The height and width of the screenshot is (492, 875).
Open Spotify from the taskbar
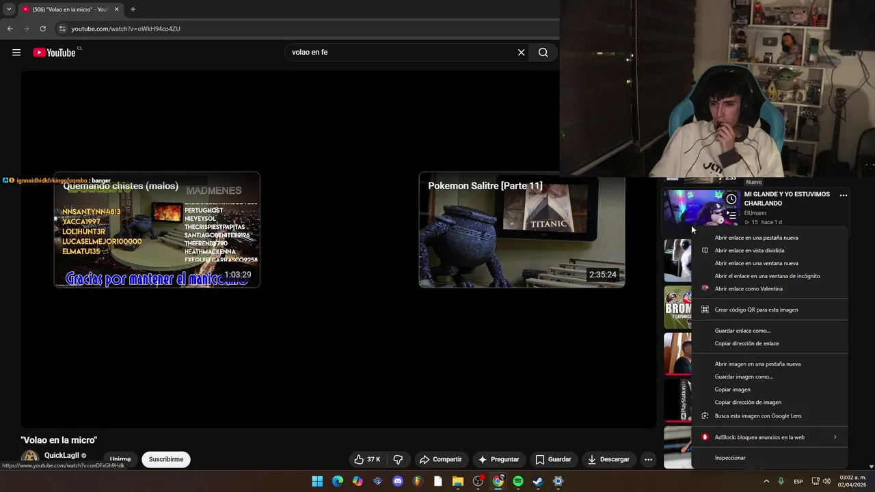point(518,481)
